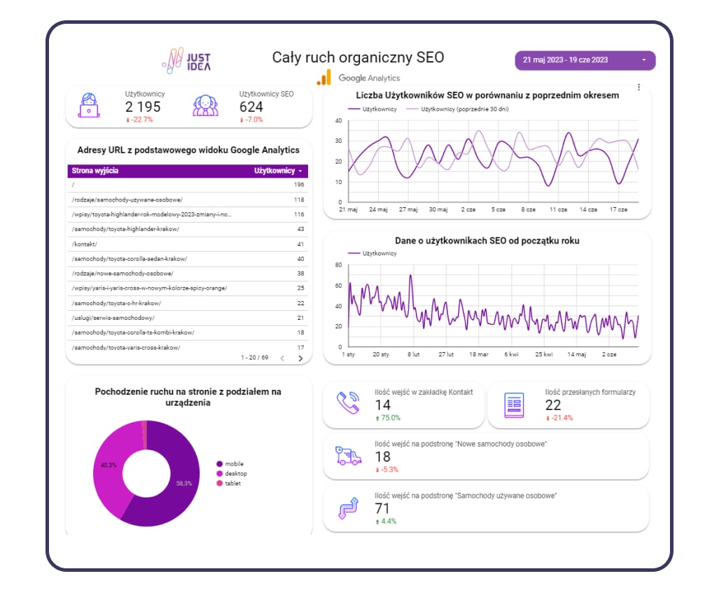Click the Użytkownicy SEO group icon

pyautogui.click(x=205, y=106)
